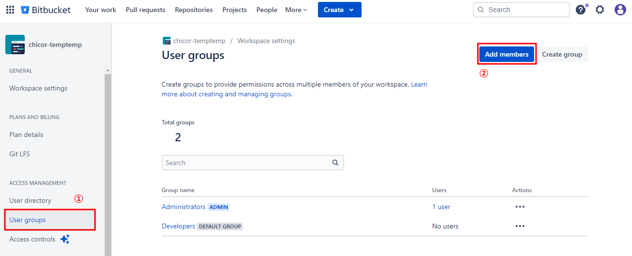The width and height of the screenshot is (632, 256).
Task: Open the user profile avatar
Action: [x=620, y=10]
